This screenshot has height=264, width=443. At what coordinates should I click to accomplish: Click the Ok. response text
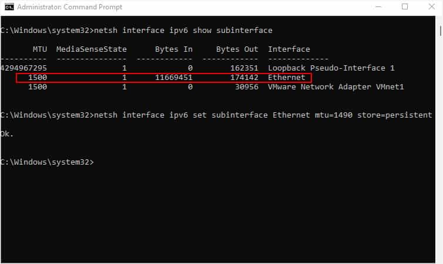(7, 133)
